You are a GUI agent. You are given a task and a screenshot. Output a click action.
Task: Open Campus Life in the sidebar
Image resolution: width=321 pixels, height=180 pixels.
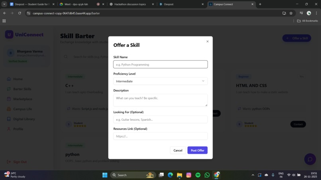[x=23, y=109]
